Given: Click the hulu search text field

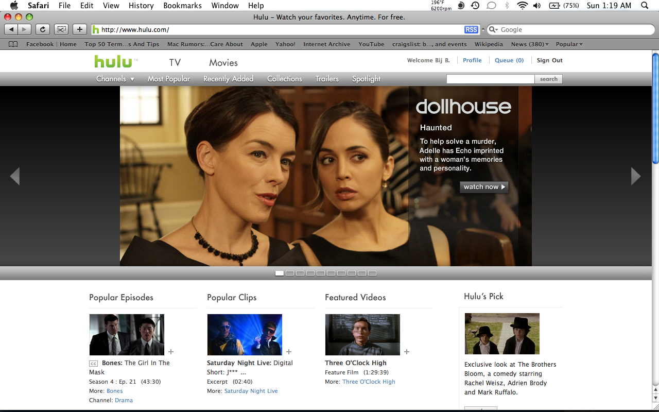Looking at the screenshot, I should pos(491,79).
